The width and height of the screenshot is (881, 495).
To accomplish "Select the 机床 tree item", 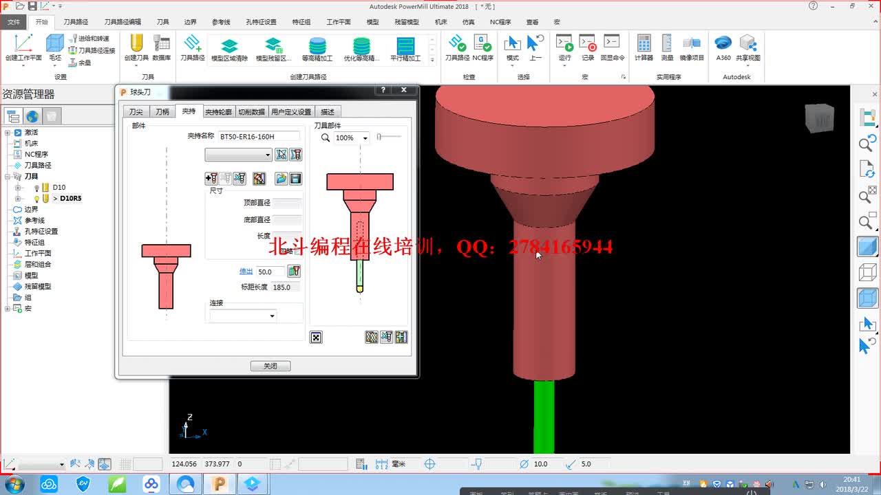I will 32,143.
